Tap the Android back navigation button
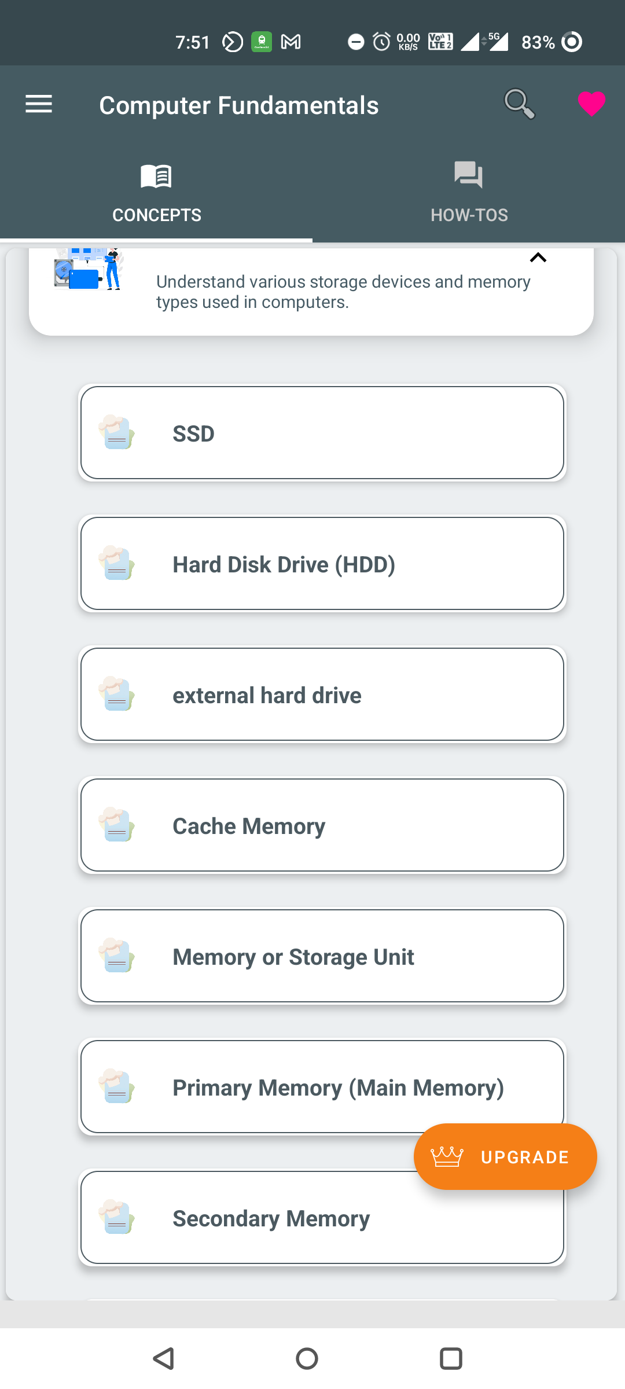Image resolution: width=625 pixels, height=1389 pixels. click(x=164, y=1358)
